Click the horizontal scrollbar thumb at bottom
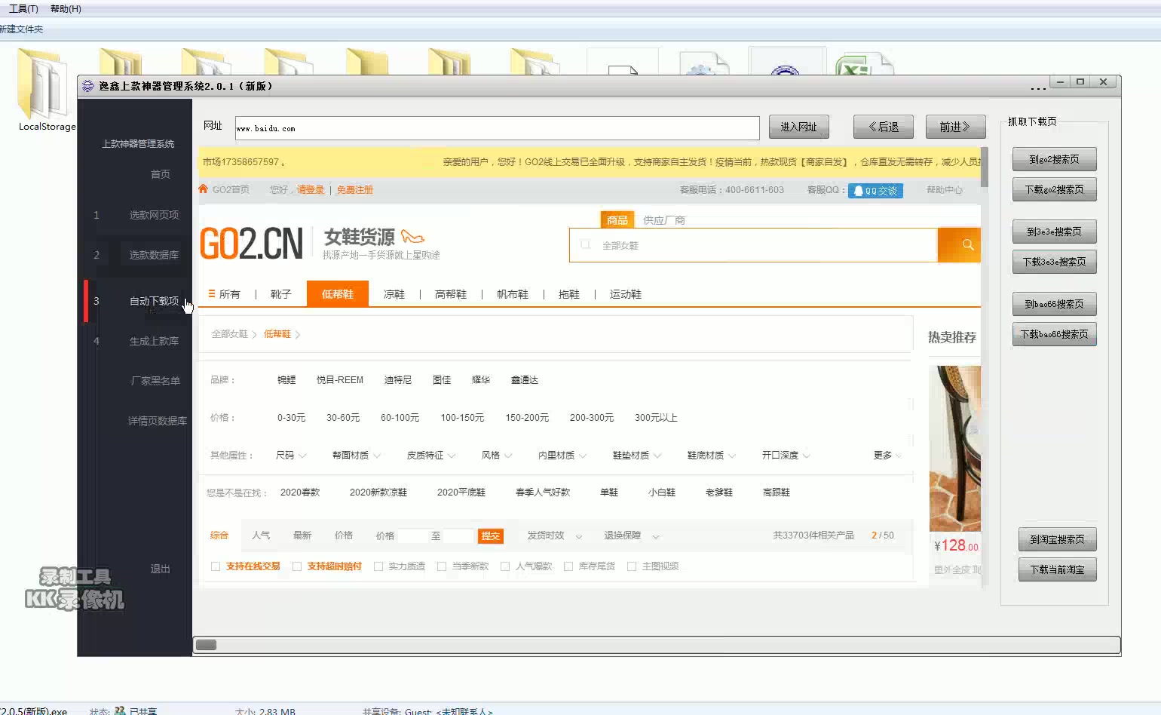 [x=206, y=645]
